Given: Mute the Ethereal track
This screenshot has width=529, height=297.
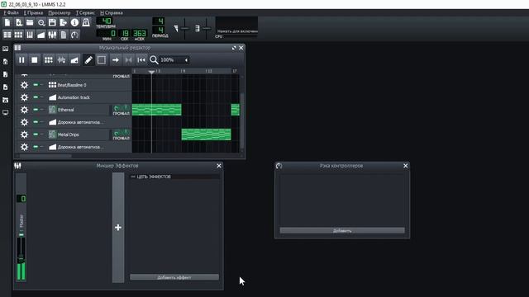Looking at the screenshot, I should (x=36, y=110).
